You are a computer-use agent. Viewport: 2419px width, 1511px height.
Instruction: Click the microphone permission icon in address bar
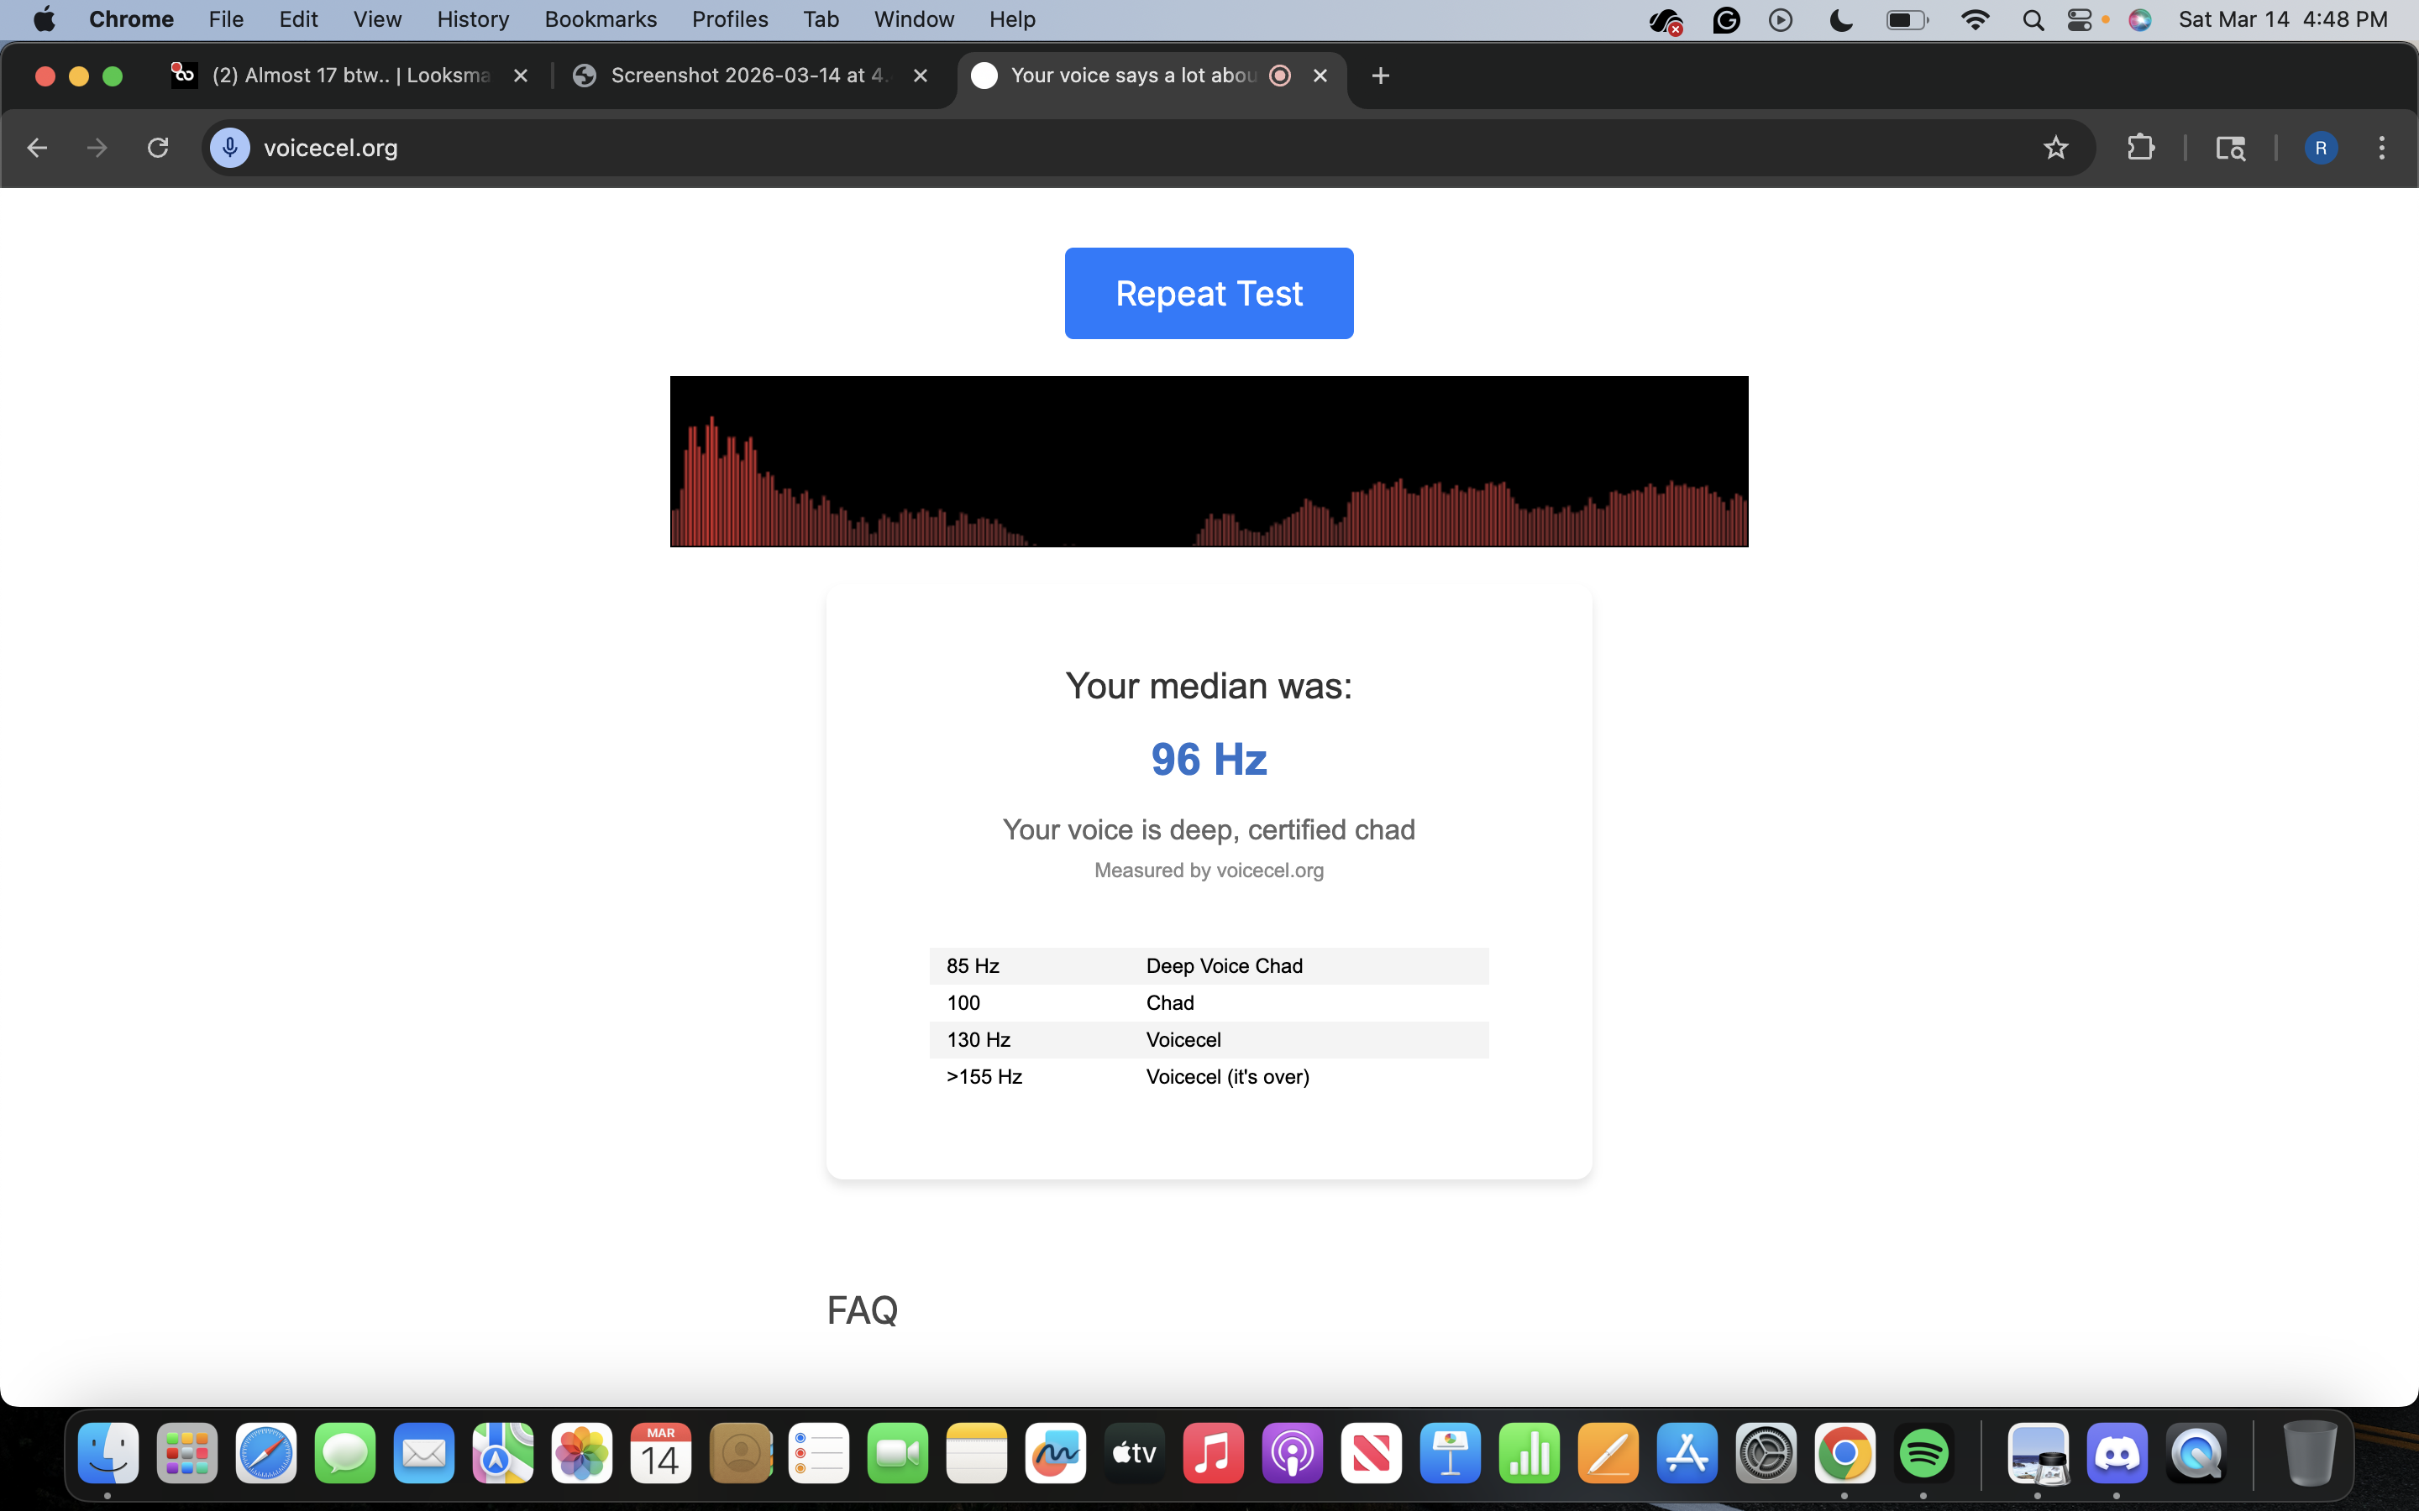230,148
